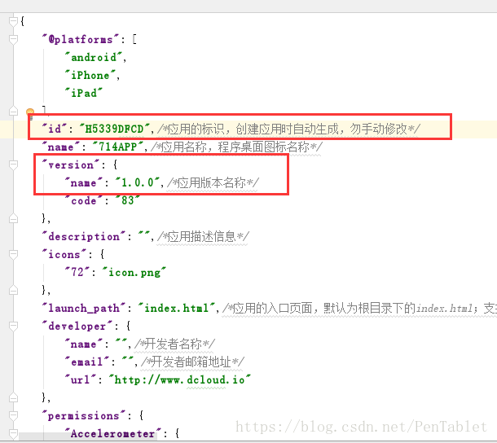Click the developer name comment

(174, 344)
